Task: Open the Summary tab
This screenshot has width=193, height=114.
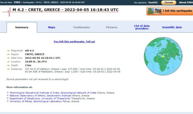Action: pos(22,27)
